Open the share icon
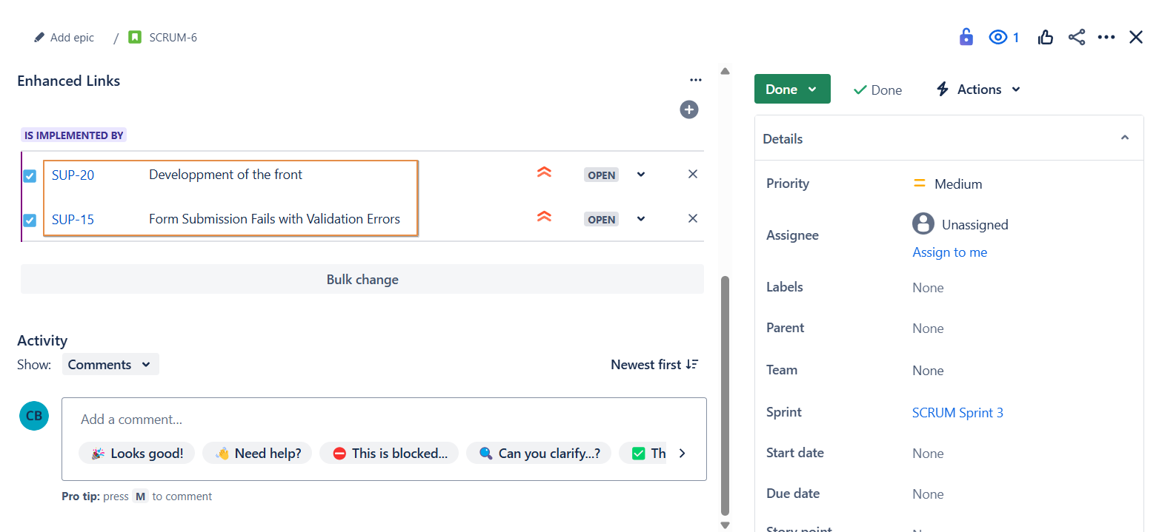The image size is (1162, 532). (x=1076, y=37)
